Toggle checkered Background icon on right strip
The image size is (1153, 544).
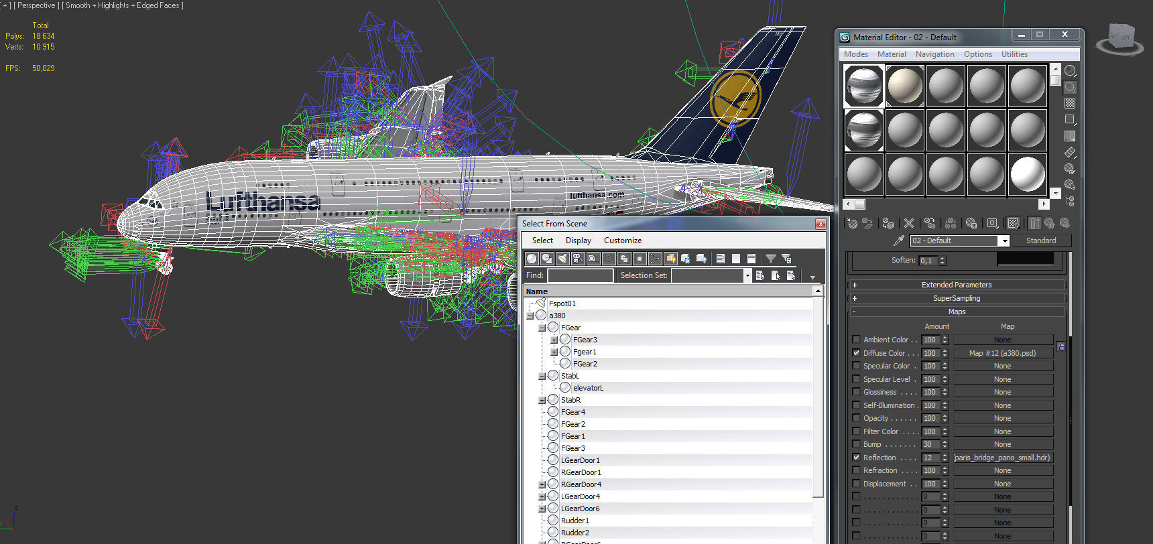[x=1070, y=103]
